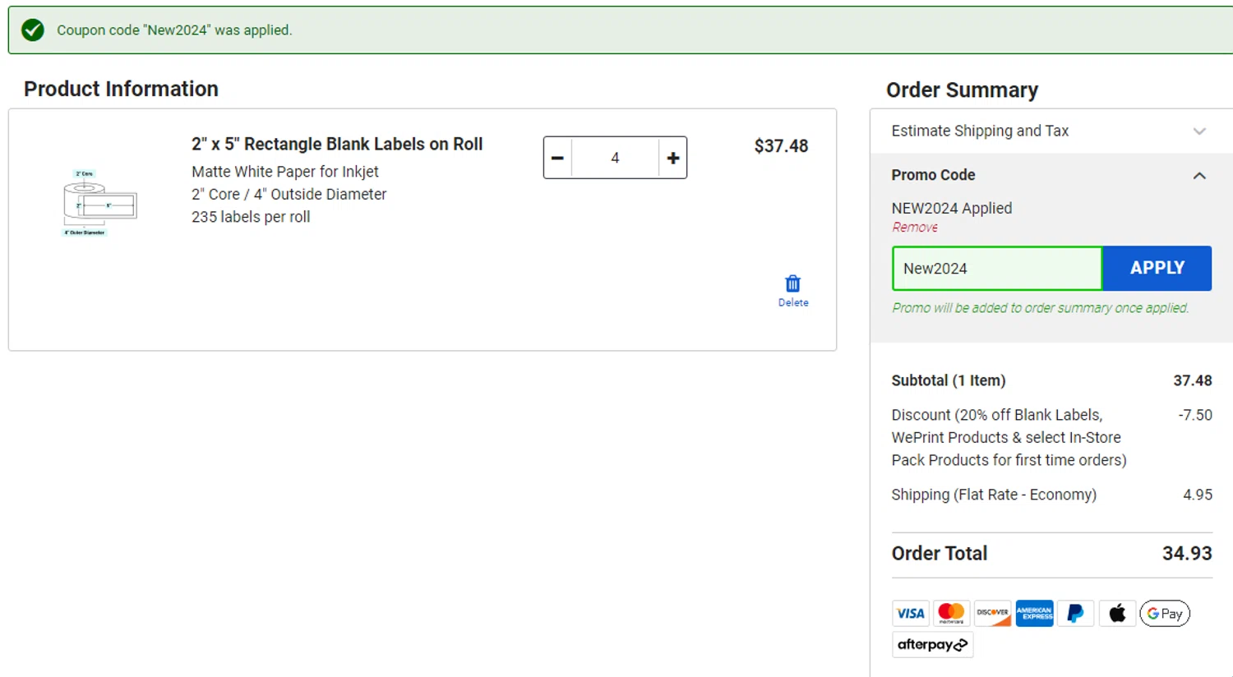Click the PayPal payment icon
The height and width of the screenshot is (677, 1233).
[1075, 613]
